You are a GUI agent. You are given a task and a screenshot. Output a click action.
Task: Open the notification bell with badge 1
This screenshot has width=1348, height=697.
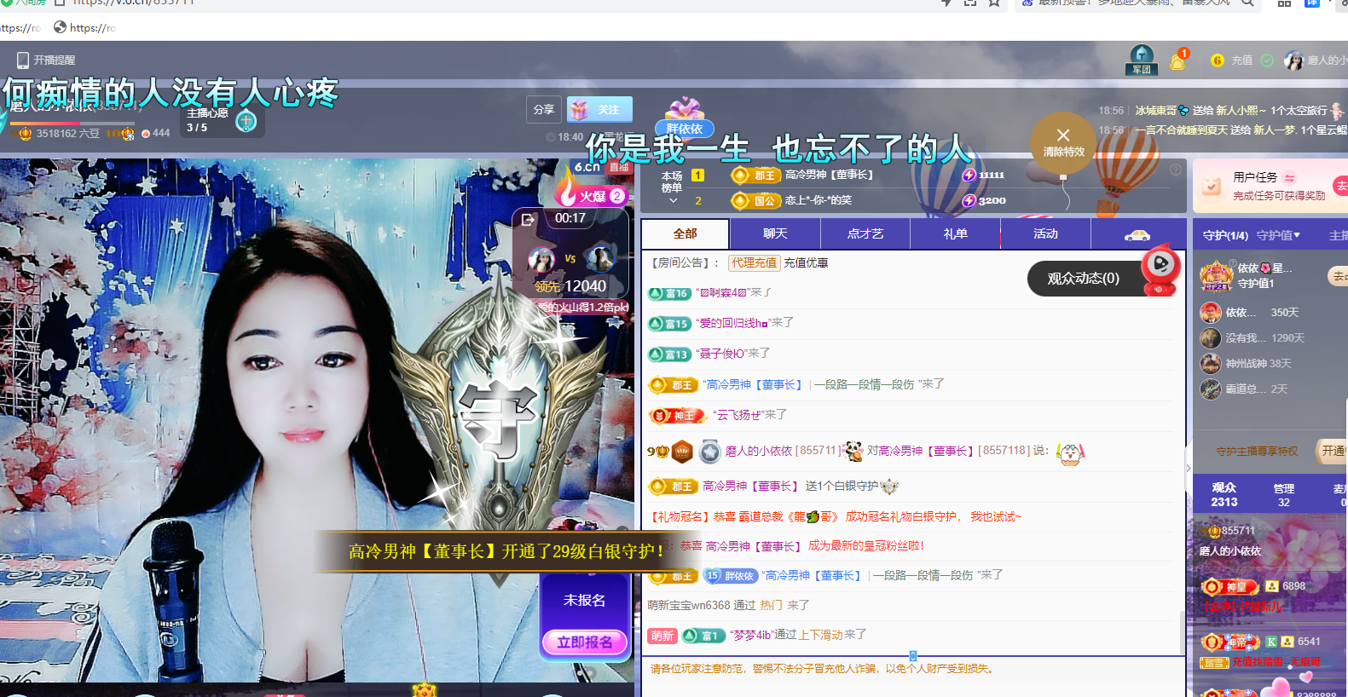(1178, 60)
